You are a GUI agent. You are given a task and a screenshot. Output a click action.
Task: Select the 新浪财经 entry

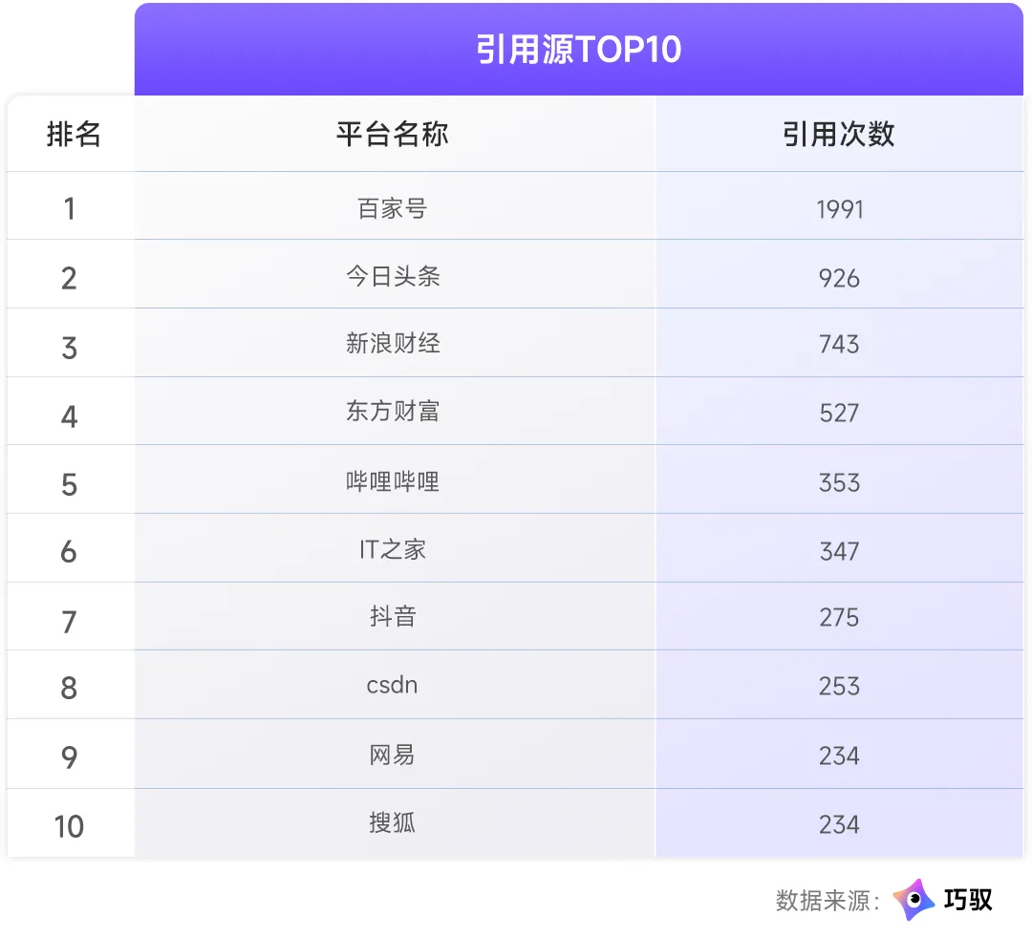(393, 344)
